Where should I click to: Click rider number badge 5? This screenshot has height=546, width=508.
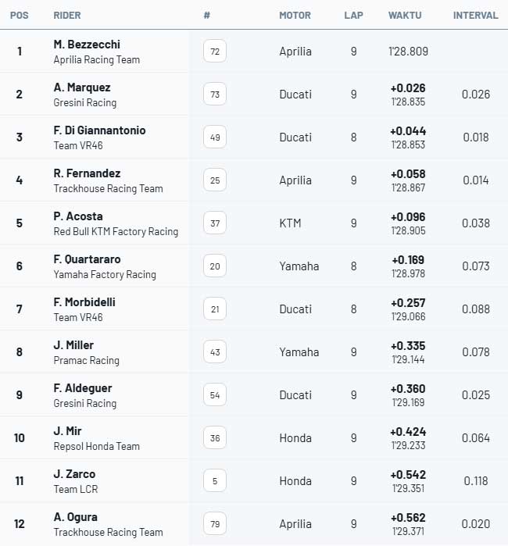tap(215, 481)
